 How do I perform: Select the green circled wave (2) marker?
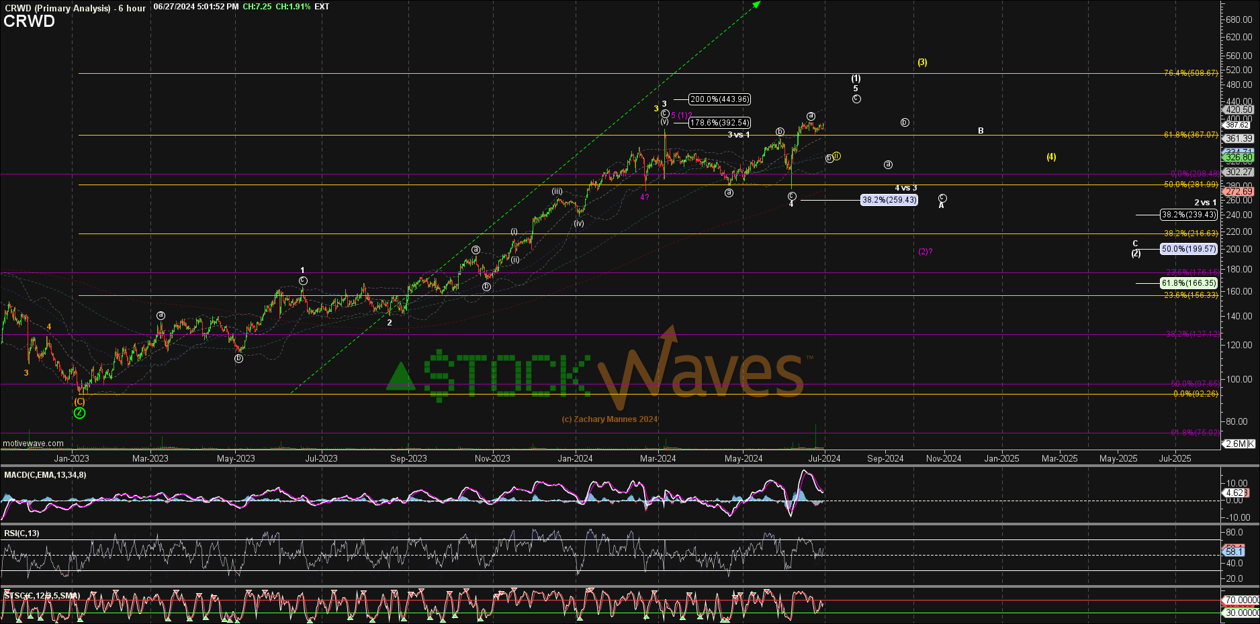point(79,413)
